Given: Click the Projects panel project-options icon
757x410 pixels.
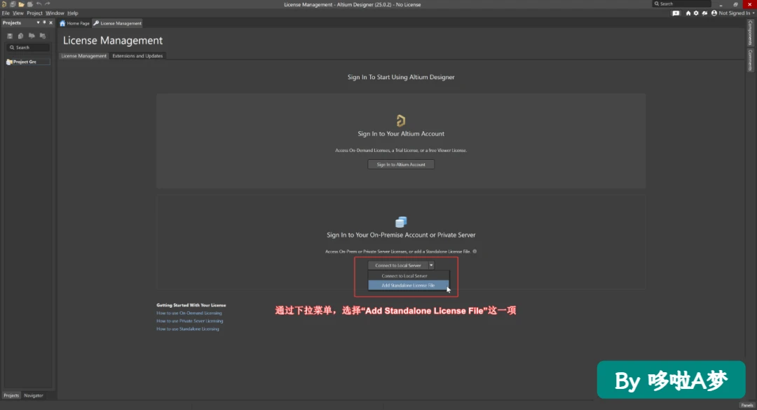Looking at the screenshot, I should pos(43,36).
